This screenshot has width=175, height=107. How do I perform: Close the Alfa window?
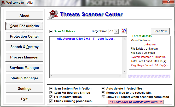[168, 2]
